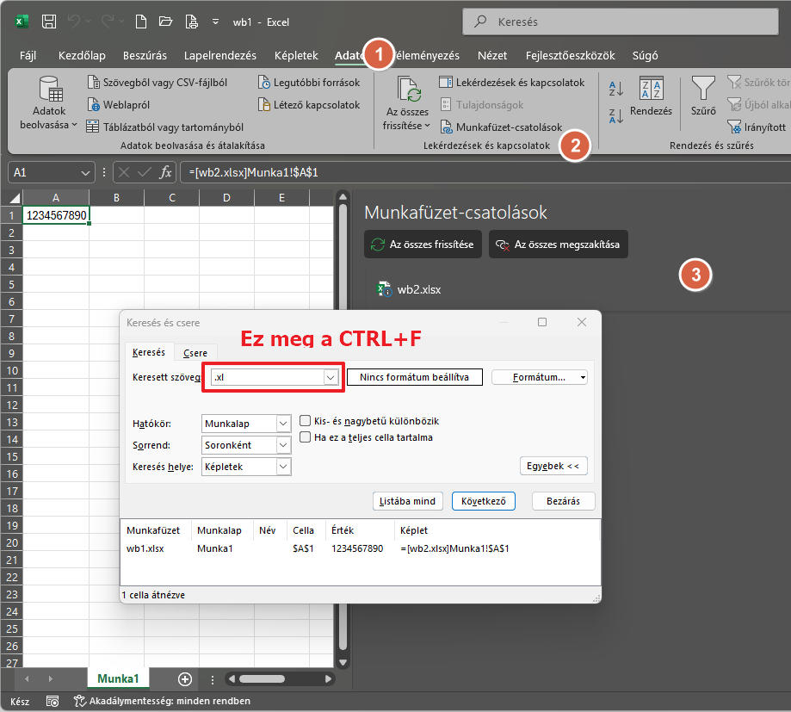Viewport: 791px width, 712px height.
Task: Switch to the Csere tab
Action: tap(195, 353)
